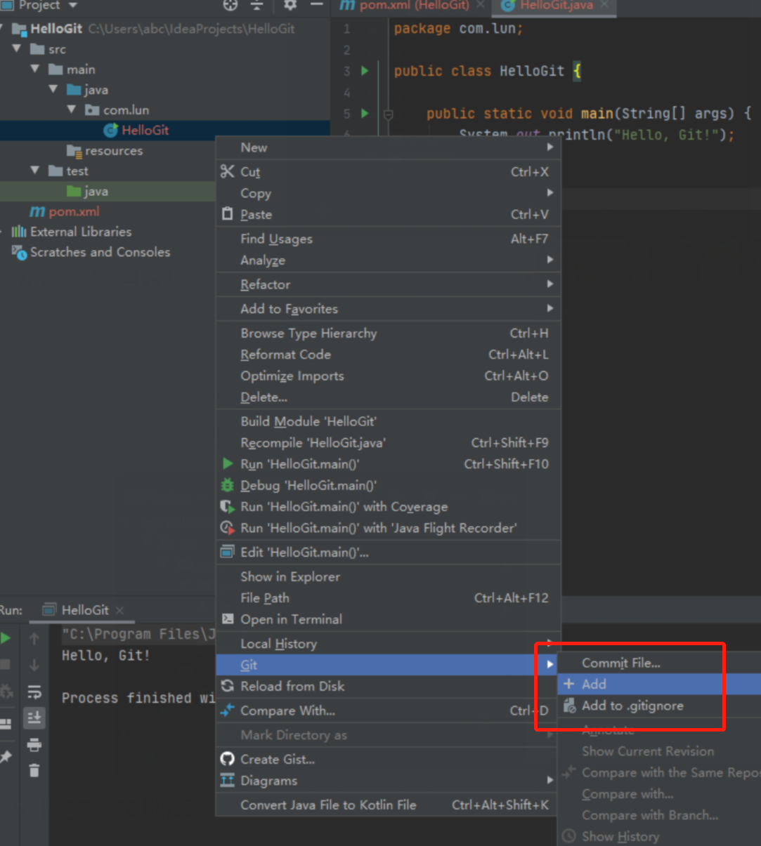Click the pin tab icon in Run panel
The width and height of the screenshot is (761, 846).
click(x=6, y=757)
